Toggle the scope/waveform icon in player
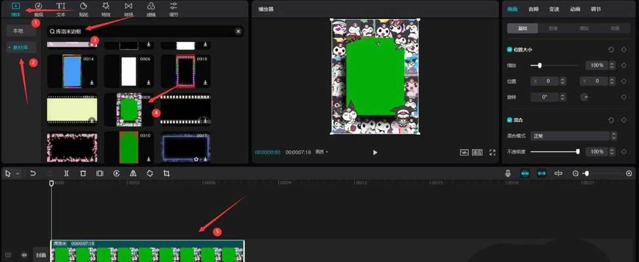This screenshot has width=639, height=262. (464, 153)
